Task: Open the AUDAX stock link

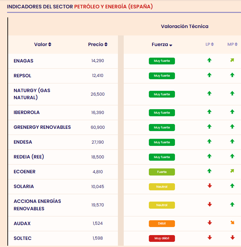Action: [22, 223]
